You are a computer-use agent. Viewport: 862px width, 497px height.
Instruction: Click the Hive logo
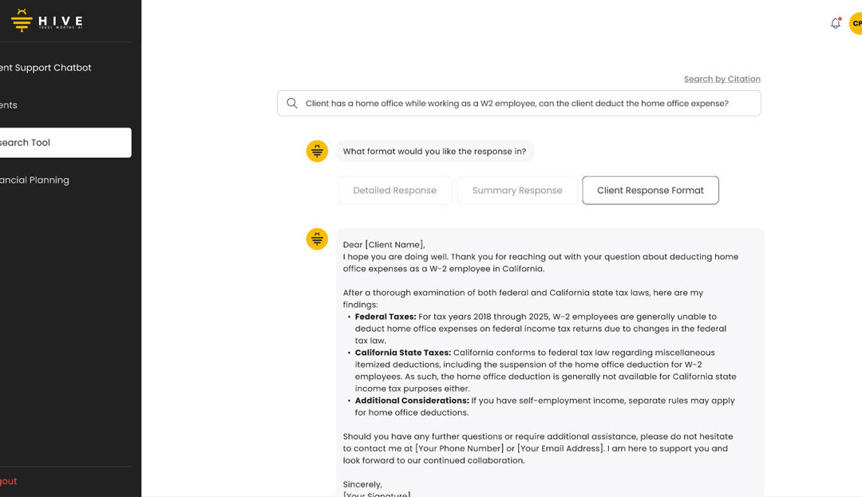point(49,20)
